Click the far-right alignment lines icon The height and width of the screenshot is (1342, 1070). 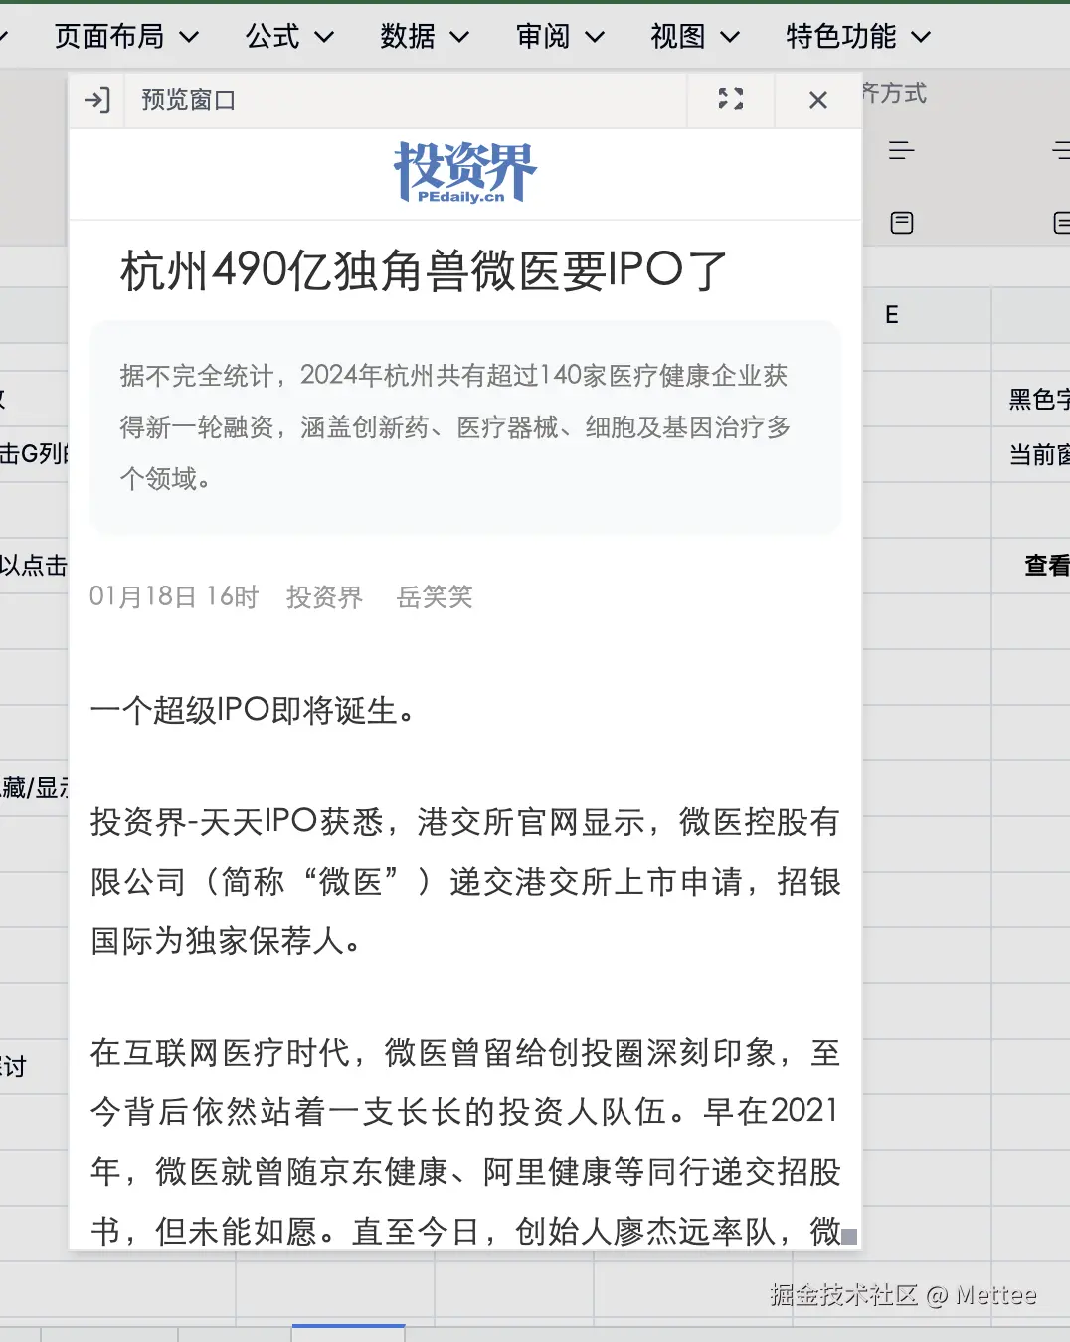click(x=1062, y=150)
